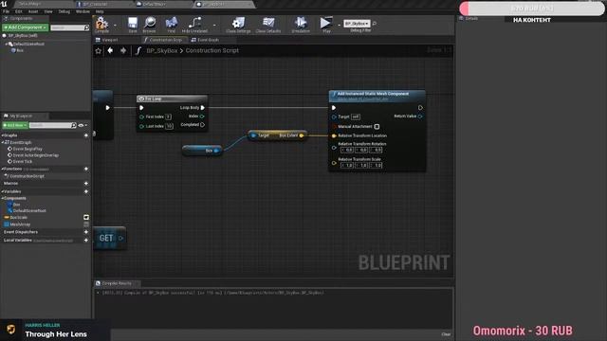Viewport: 607px width, 341px height.
Task: Click the Play toolbar button
Action: tap(326, 25)
